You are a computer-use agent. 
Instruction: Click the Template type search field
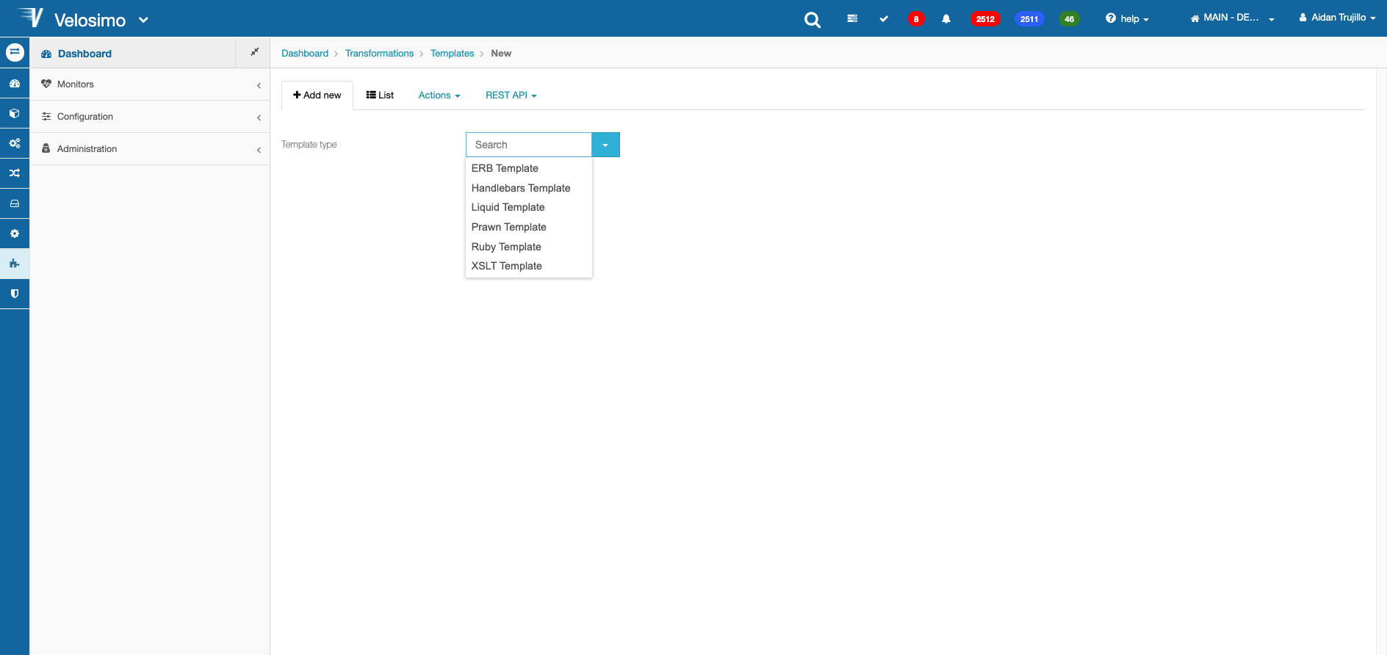pos(529,145)
